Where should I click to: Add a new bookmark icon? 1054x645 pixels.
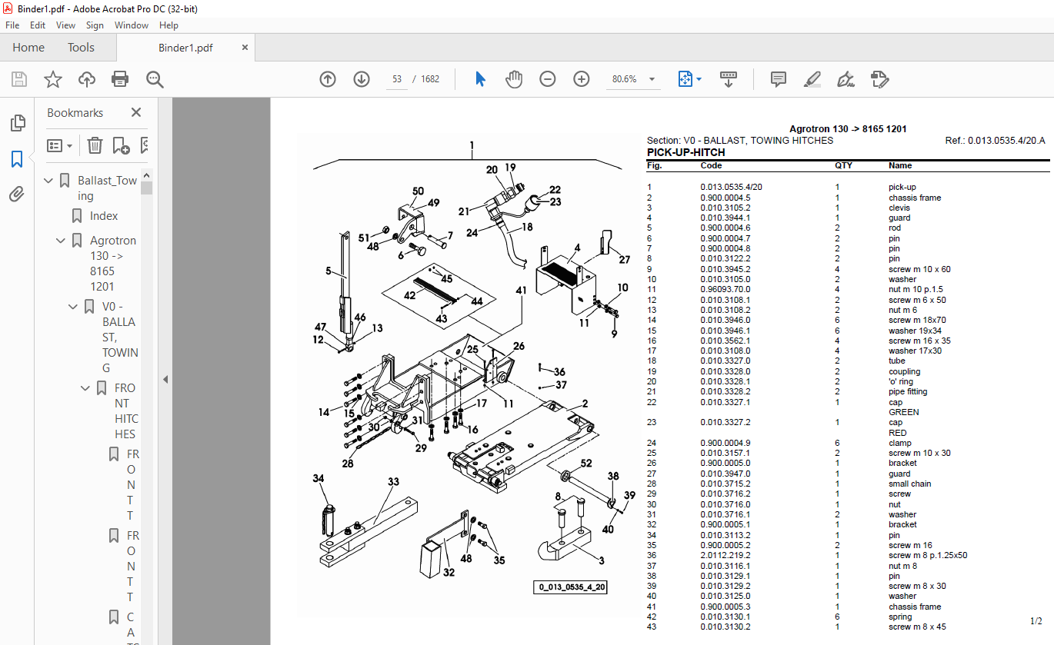121,145
